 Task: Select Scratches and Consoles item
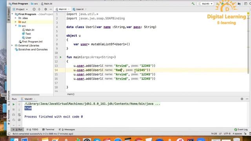click(31, 49)
